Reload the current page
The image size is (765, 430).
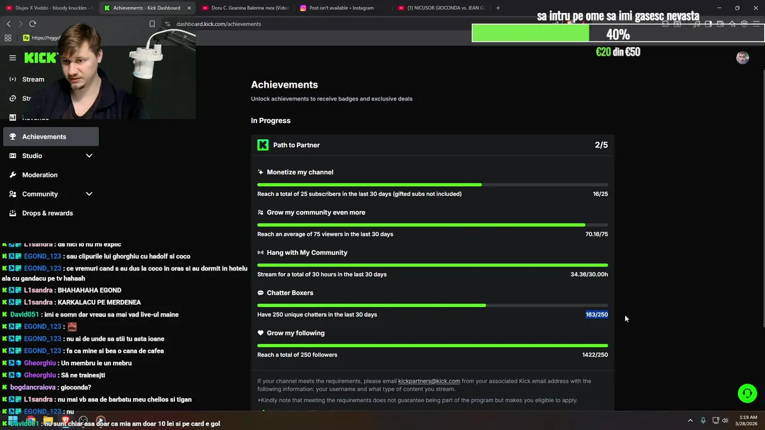pyautogui.click(x=32, y=24)
